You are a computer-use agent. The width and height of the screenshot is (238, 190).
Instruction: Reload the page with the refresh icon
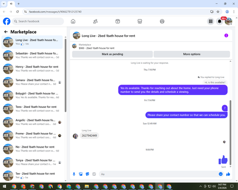(18, 12)
